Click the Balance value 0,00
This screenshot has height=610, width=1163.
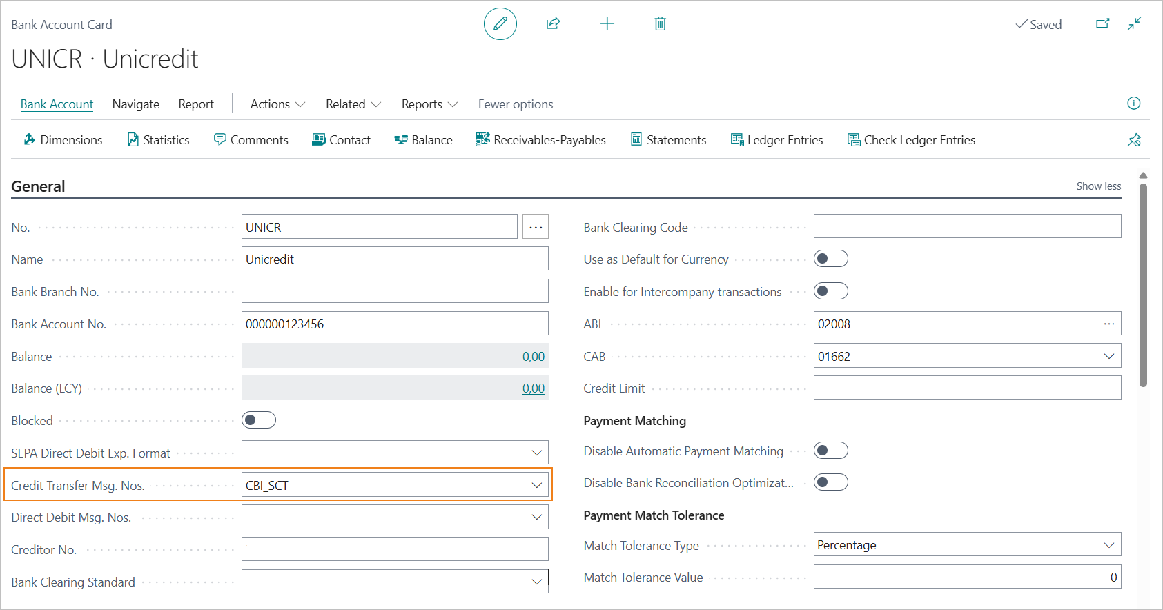pyautogui.click(x=533, y=357)
